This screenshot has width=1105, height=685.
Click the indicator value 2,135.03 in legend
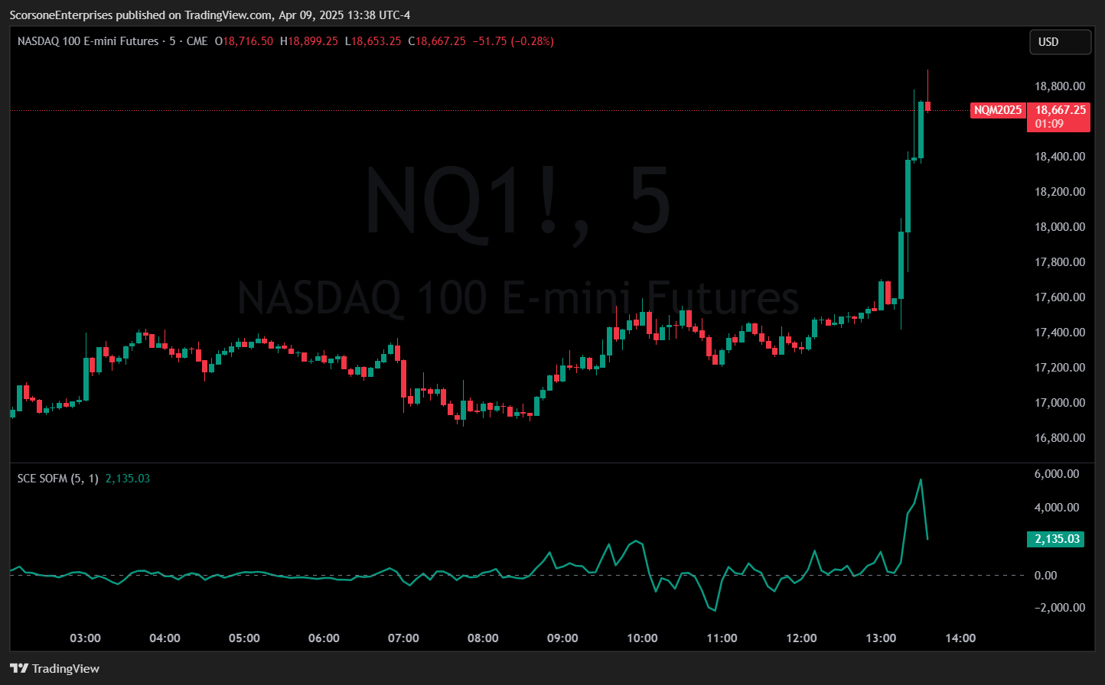pyautogui.click(x=128, y=479)
